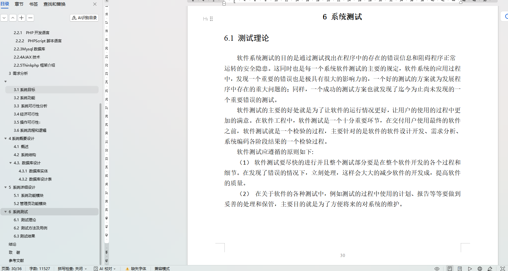Open the 查找和替换 tab
Viewport: 508px width, 271px height.
coord(54,4)
